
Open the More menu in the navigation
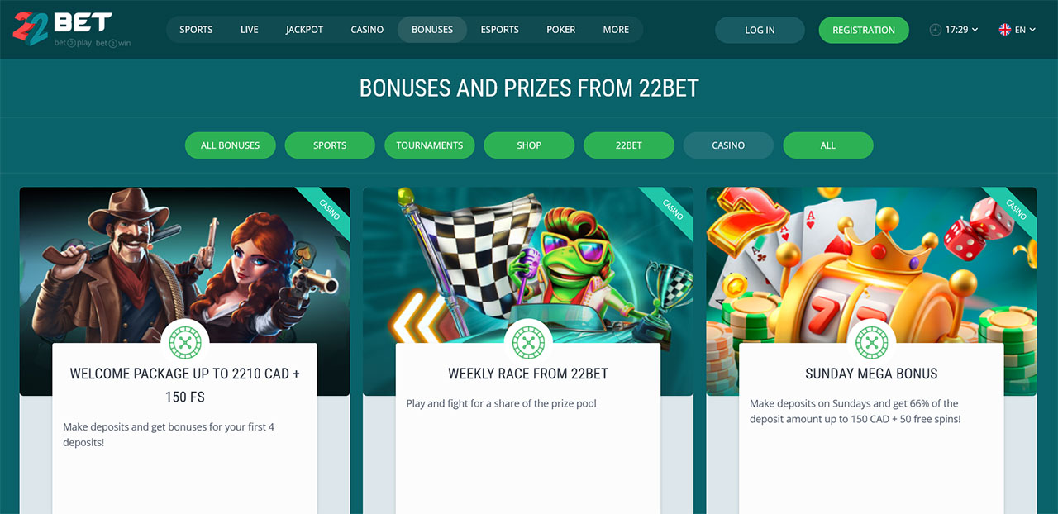(616, 30)
